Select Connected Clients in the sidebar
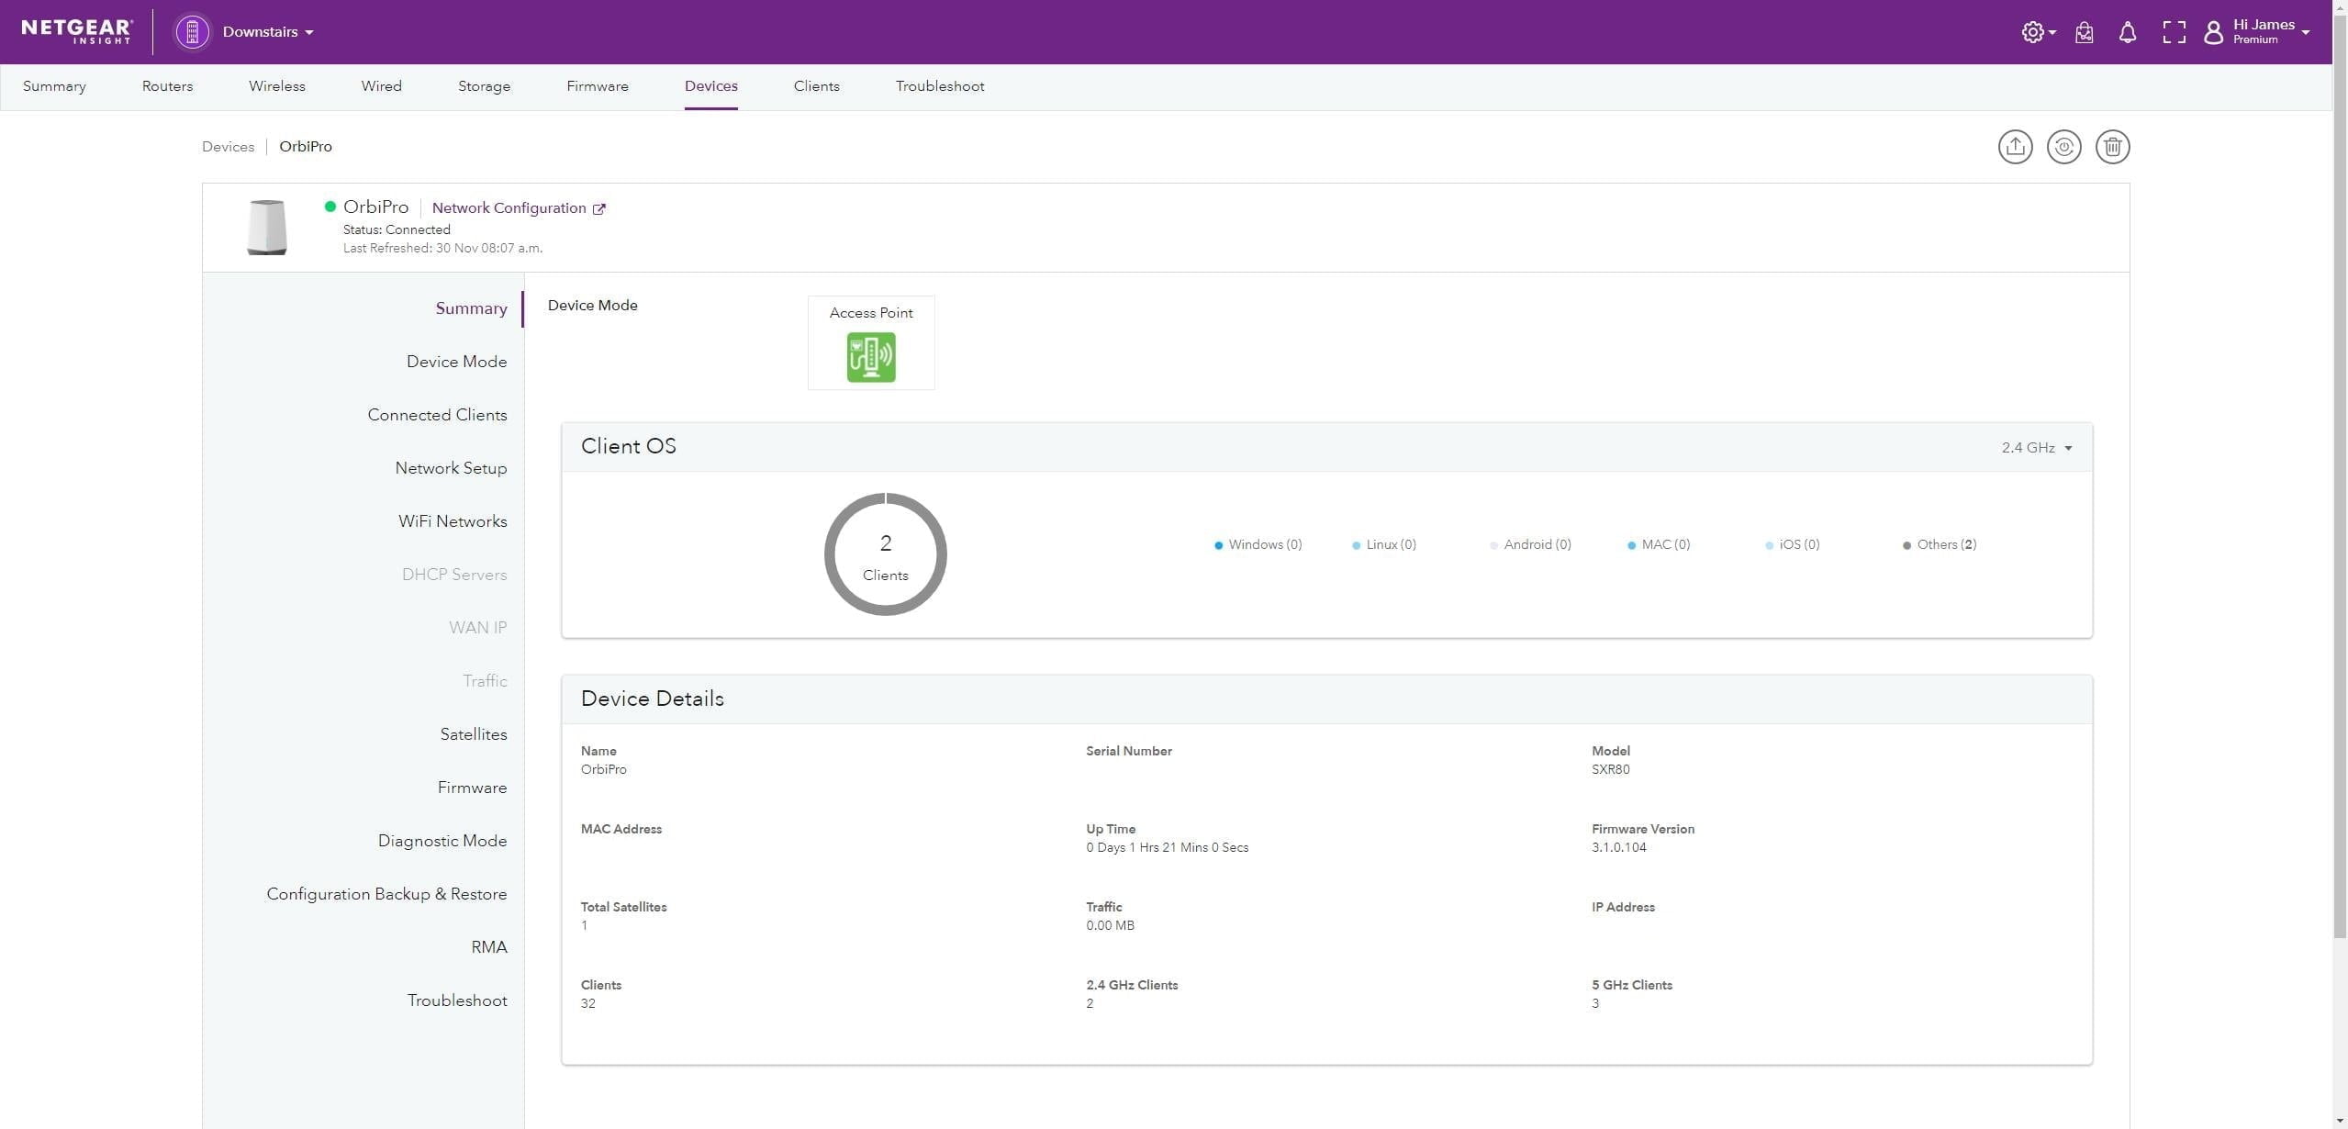2348x1129 pixels. tap(437, 415)
